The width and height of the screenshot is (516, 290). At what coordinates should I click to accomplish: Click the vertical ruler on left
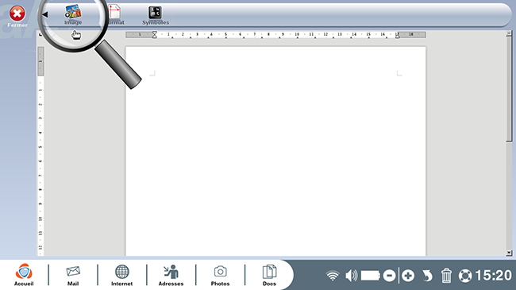tap(40, 152)
